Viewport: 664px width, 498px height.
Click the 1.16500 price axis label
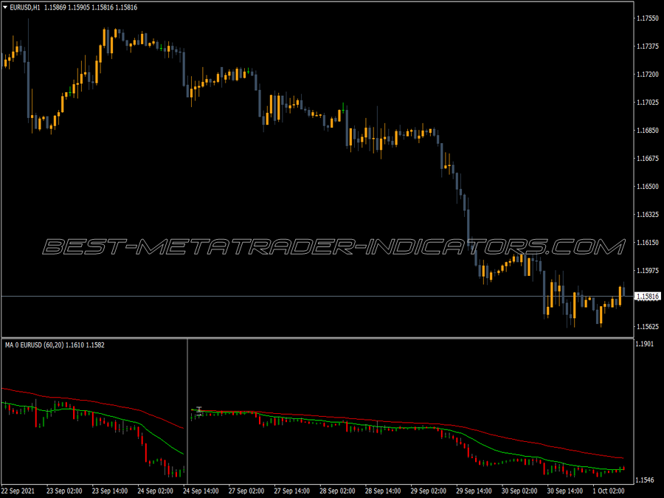pyautogui.click(x=648, y=187)
